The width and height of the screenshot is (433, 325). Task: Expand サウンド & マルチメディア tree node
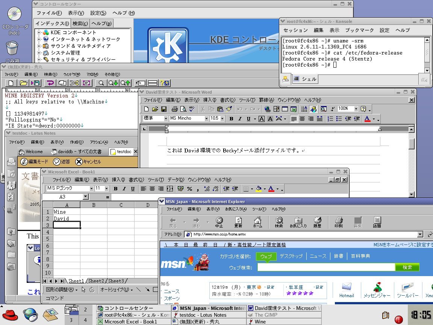39,46
